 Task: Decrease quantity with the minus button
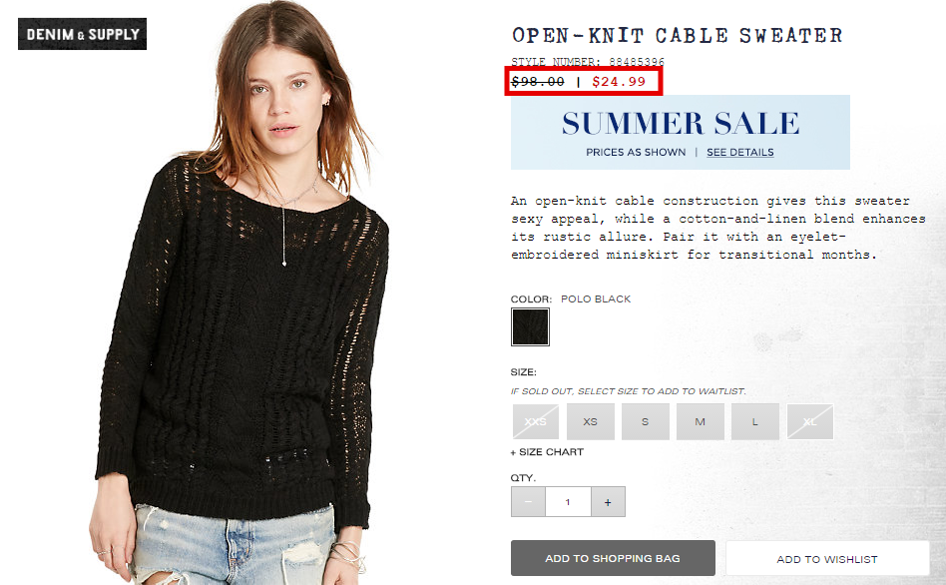528,502
